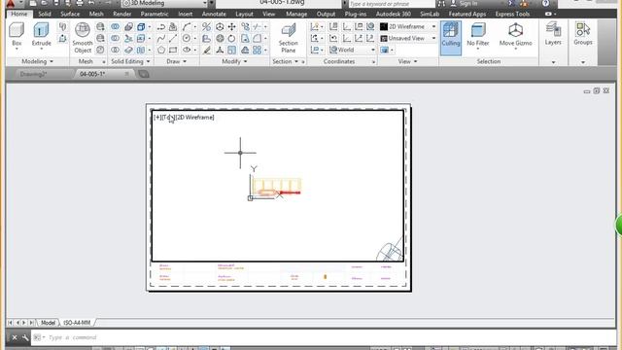Switch to the Render ribbon tab
Screen dimensions: 622x350
coord(121,14)
